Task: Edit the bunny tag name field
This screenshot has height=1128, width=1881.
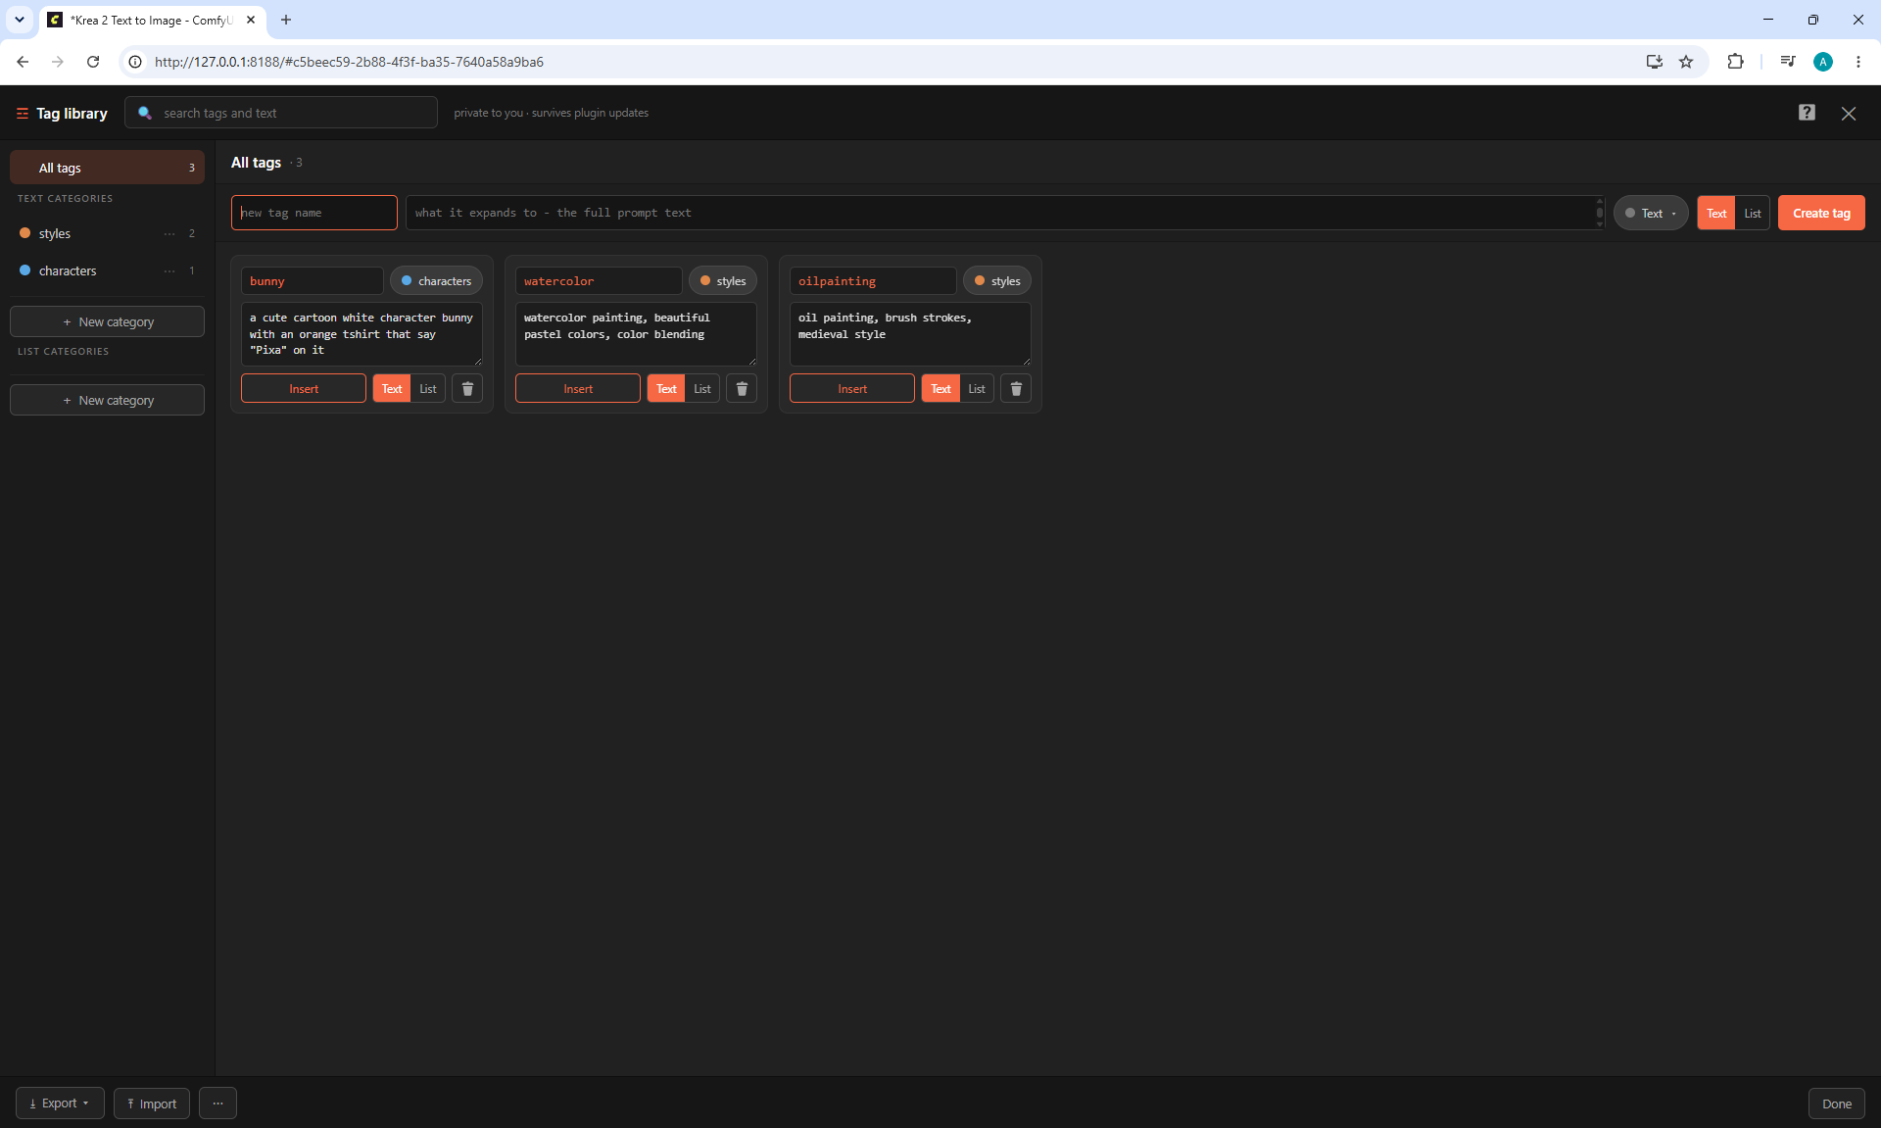Action: tap(313, 281)
